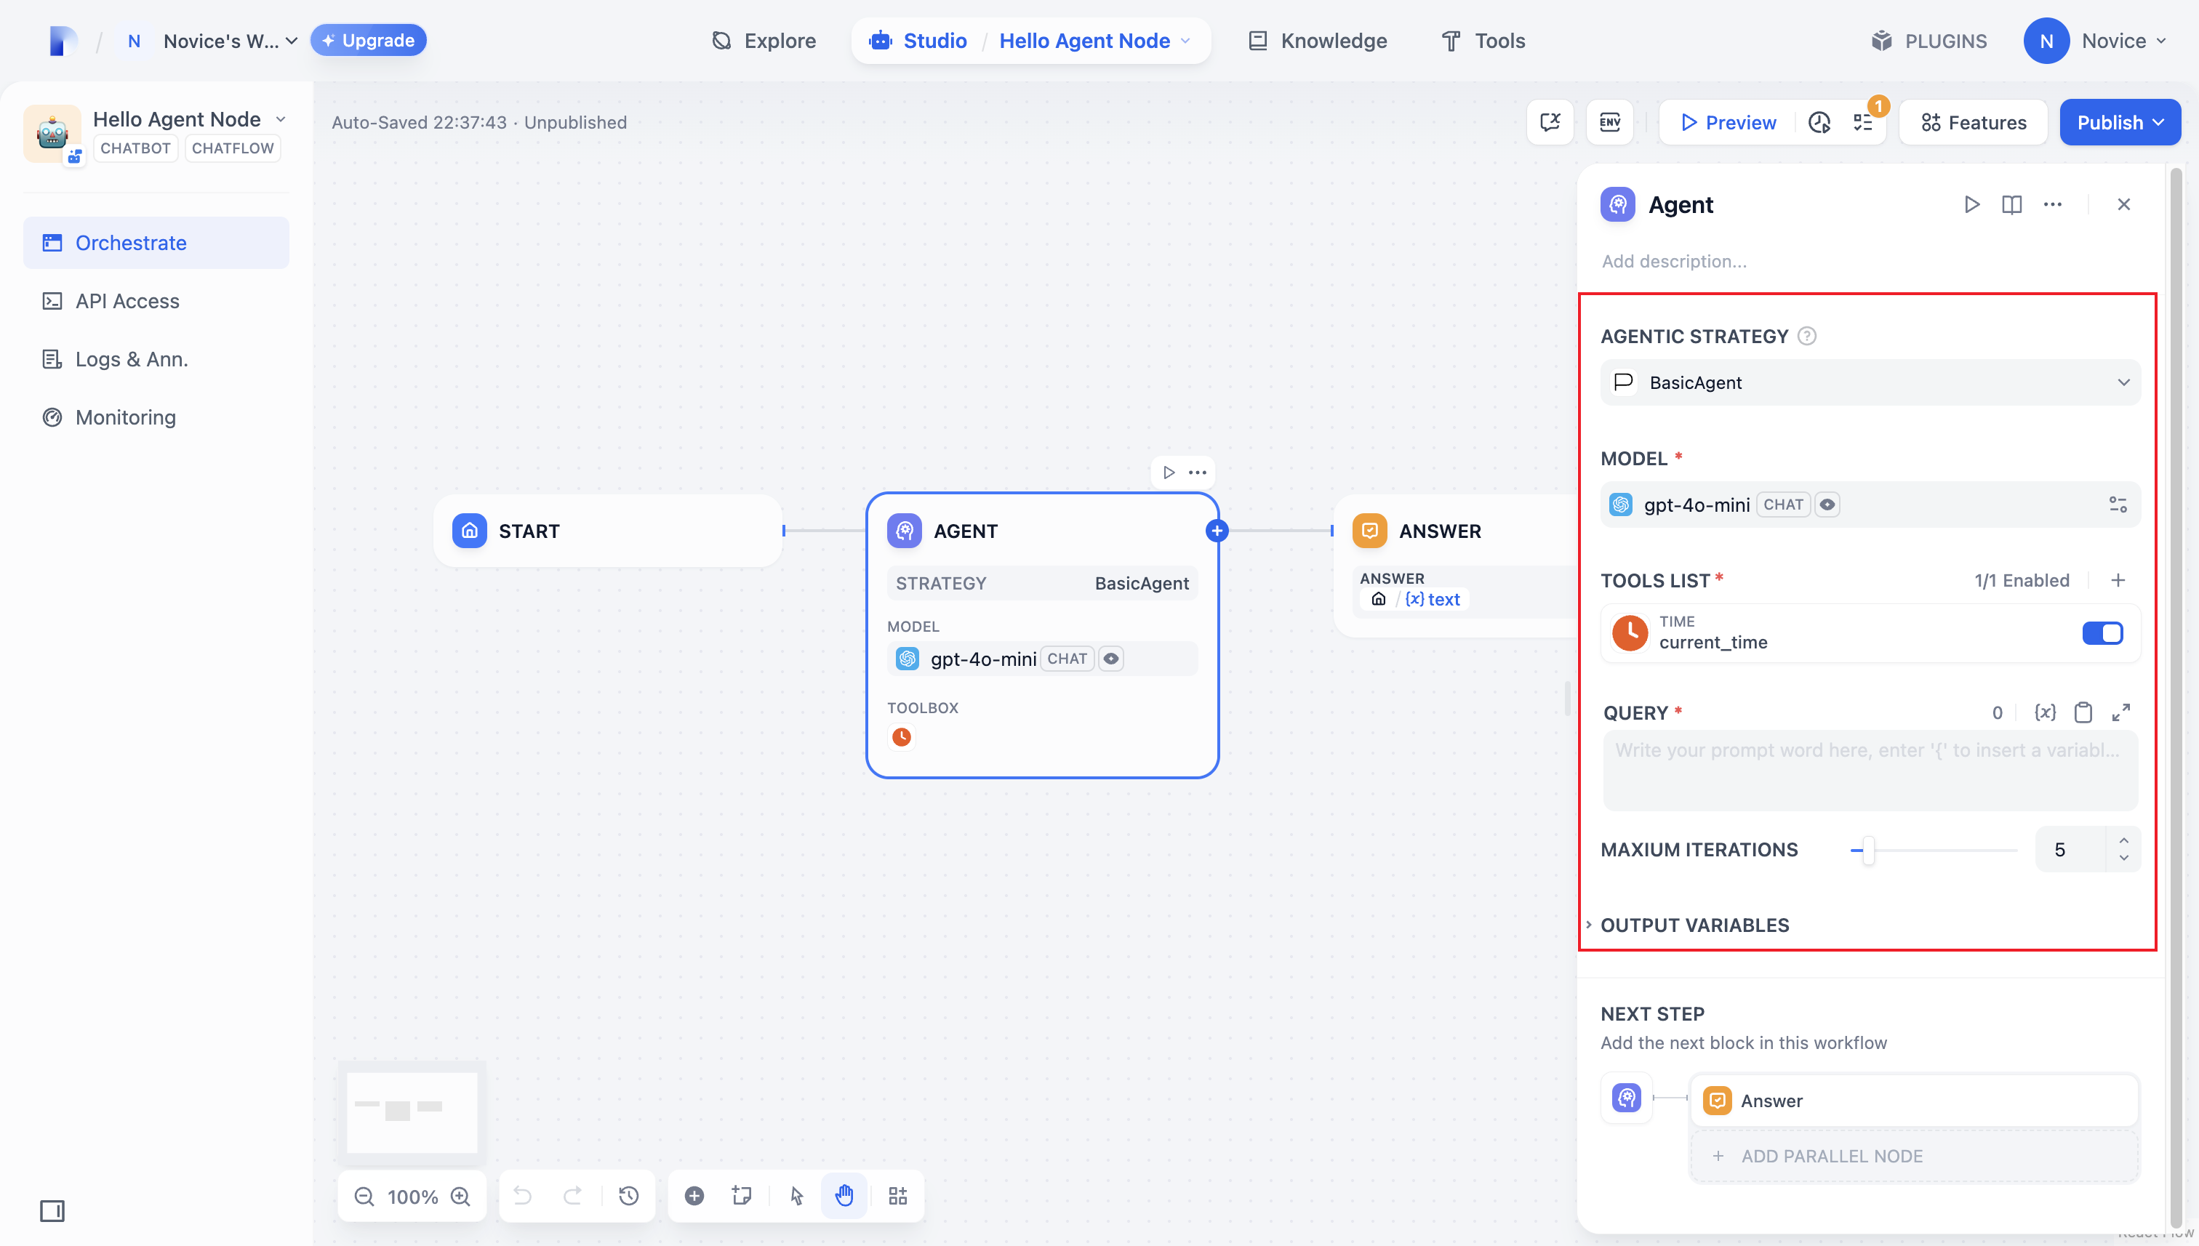Open the BasicAgent strategy dropdown
This screenshot has height=1246, width=2199.
[1870, 382]
